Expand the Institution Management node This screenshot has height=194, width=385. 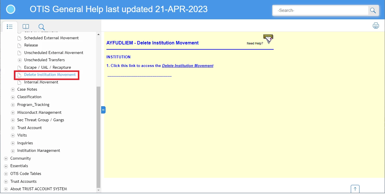[13, 151]
